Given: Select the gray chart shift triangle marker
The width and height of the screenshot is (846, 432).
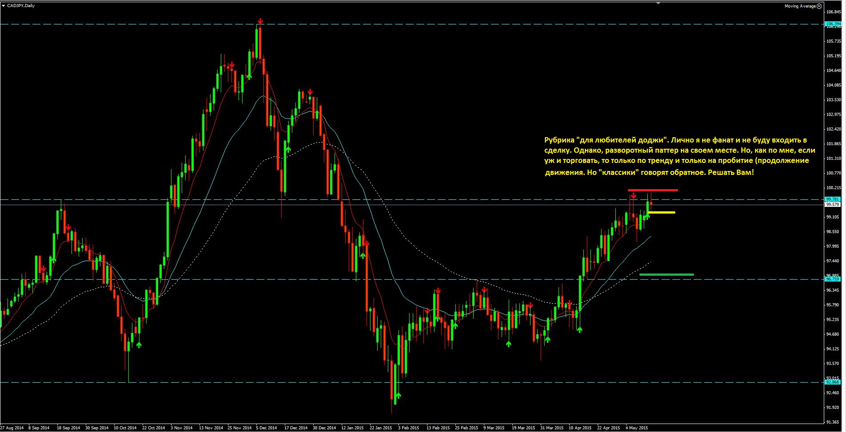Looking at the screenshot, I should (x=658, y=3).
